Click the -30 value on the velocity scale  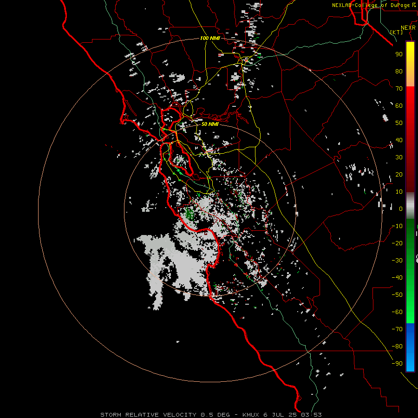coord(397,261)
